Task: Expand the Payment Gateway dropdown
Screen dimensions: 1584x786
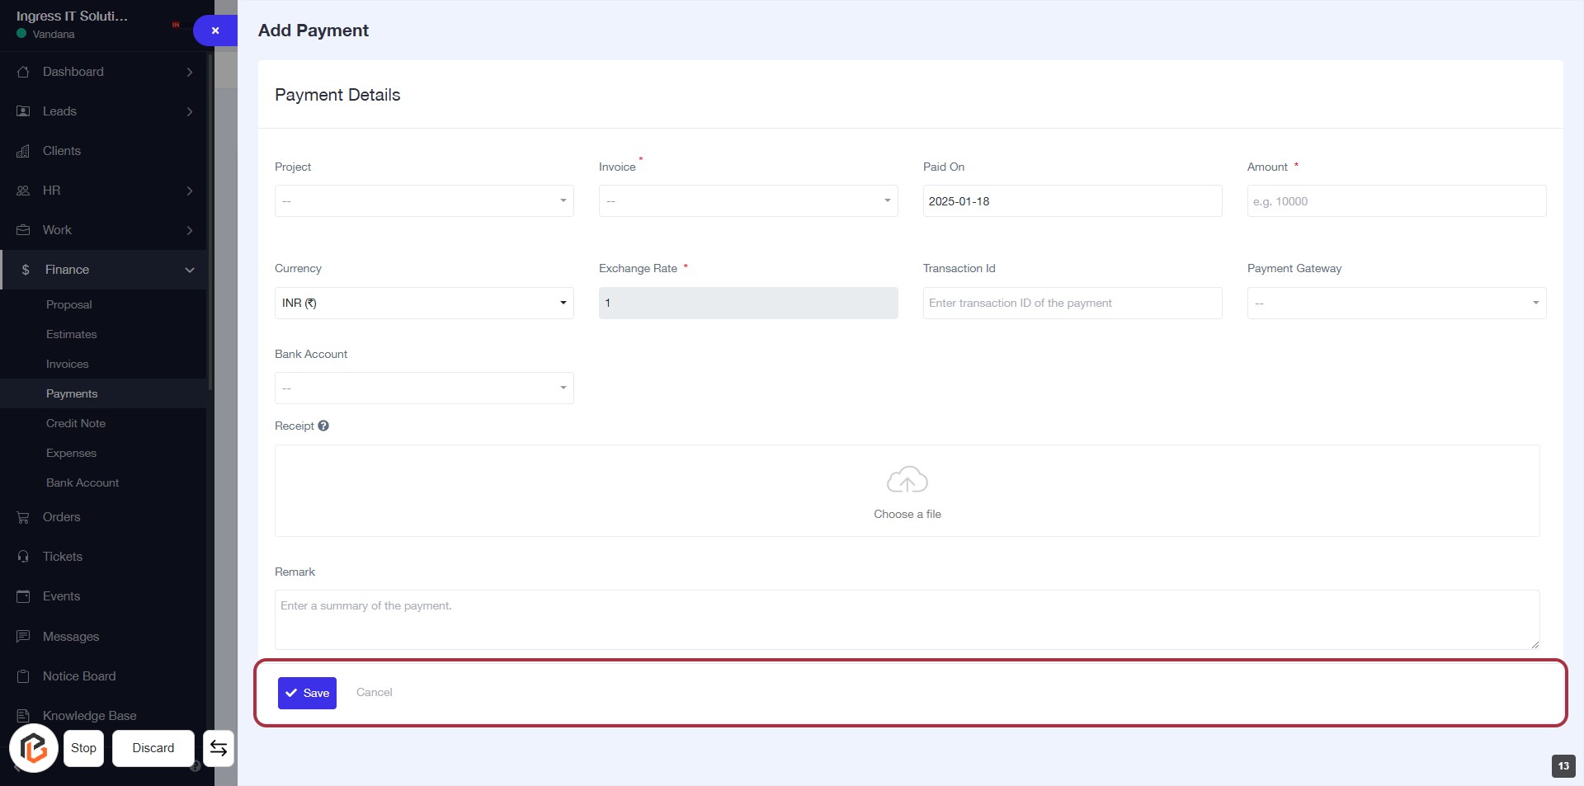Action: (1396, 304)
